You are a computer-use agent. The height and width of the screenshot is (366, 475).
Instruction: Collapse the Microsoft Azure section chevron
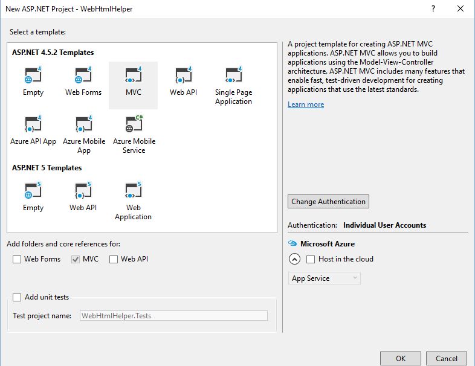click(294, 259)
